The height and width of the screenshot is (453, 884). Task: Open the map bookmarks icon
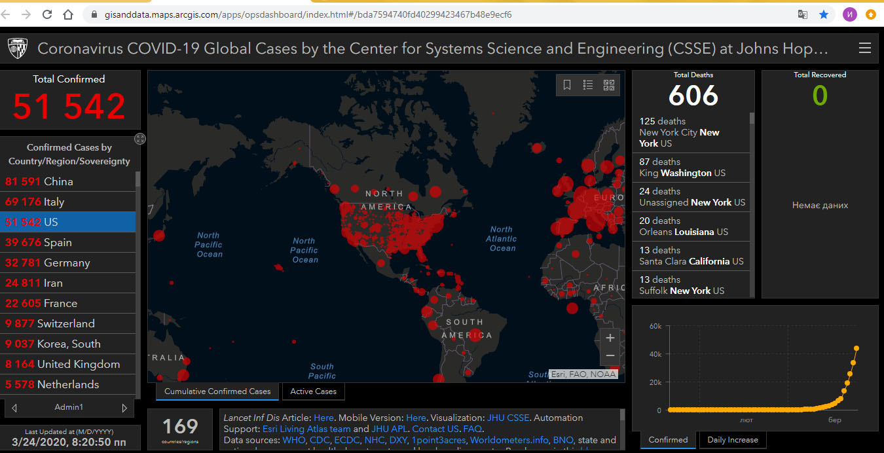point(567,85)
